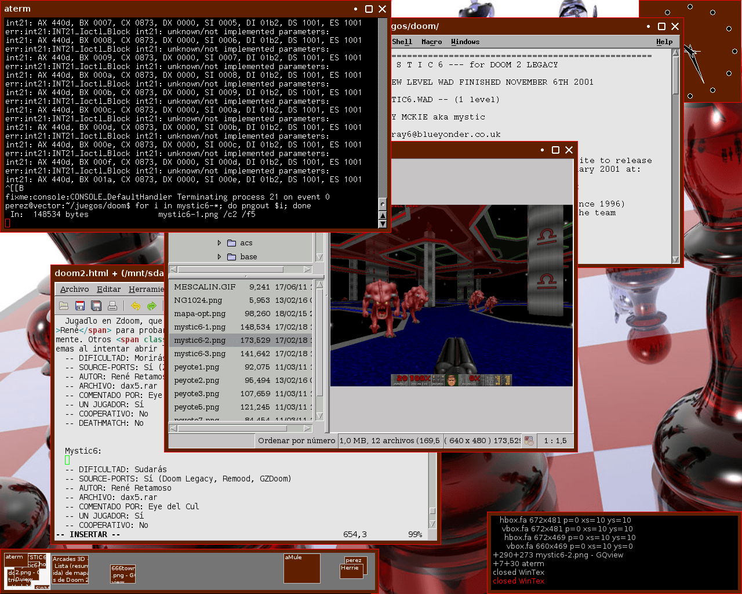
Task: Click the analog clock widget
Action: pyautogui.click(x=691, y=51)
